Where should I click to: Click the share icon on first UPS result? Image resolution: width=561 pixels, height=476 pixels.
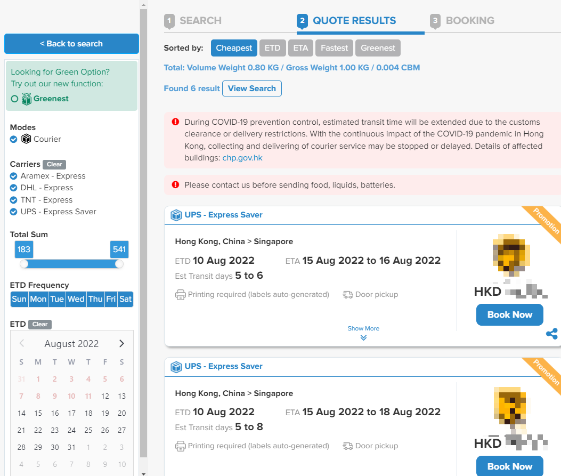point(552,334)
